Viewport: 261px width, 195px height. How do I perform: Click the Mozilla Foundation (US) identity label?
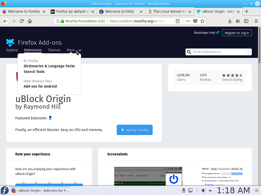pos(85,21)
